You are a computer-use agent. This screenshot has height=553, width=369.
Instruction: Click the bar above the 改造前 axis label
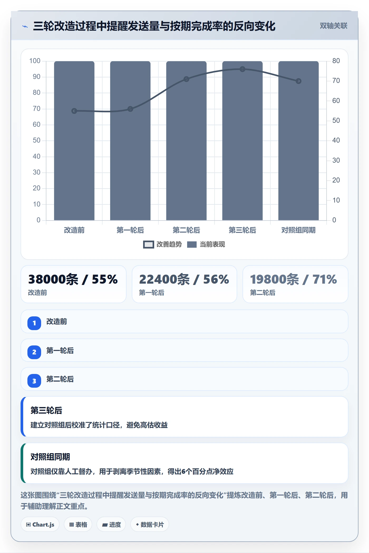(x=74, y=141)
